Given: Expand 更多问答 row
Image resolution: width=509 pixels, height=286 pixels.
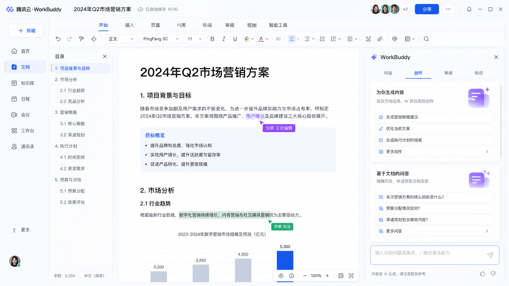Looking at the screenshot, I should pyautogui.click(x=435, y=231).
